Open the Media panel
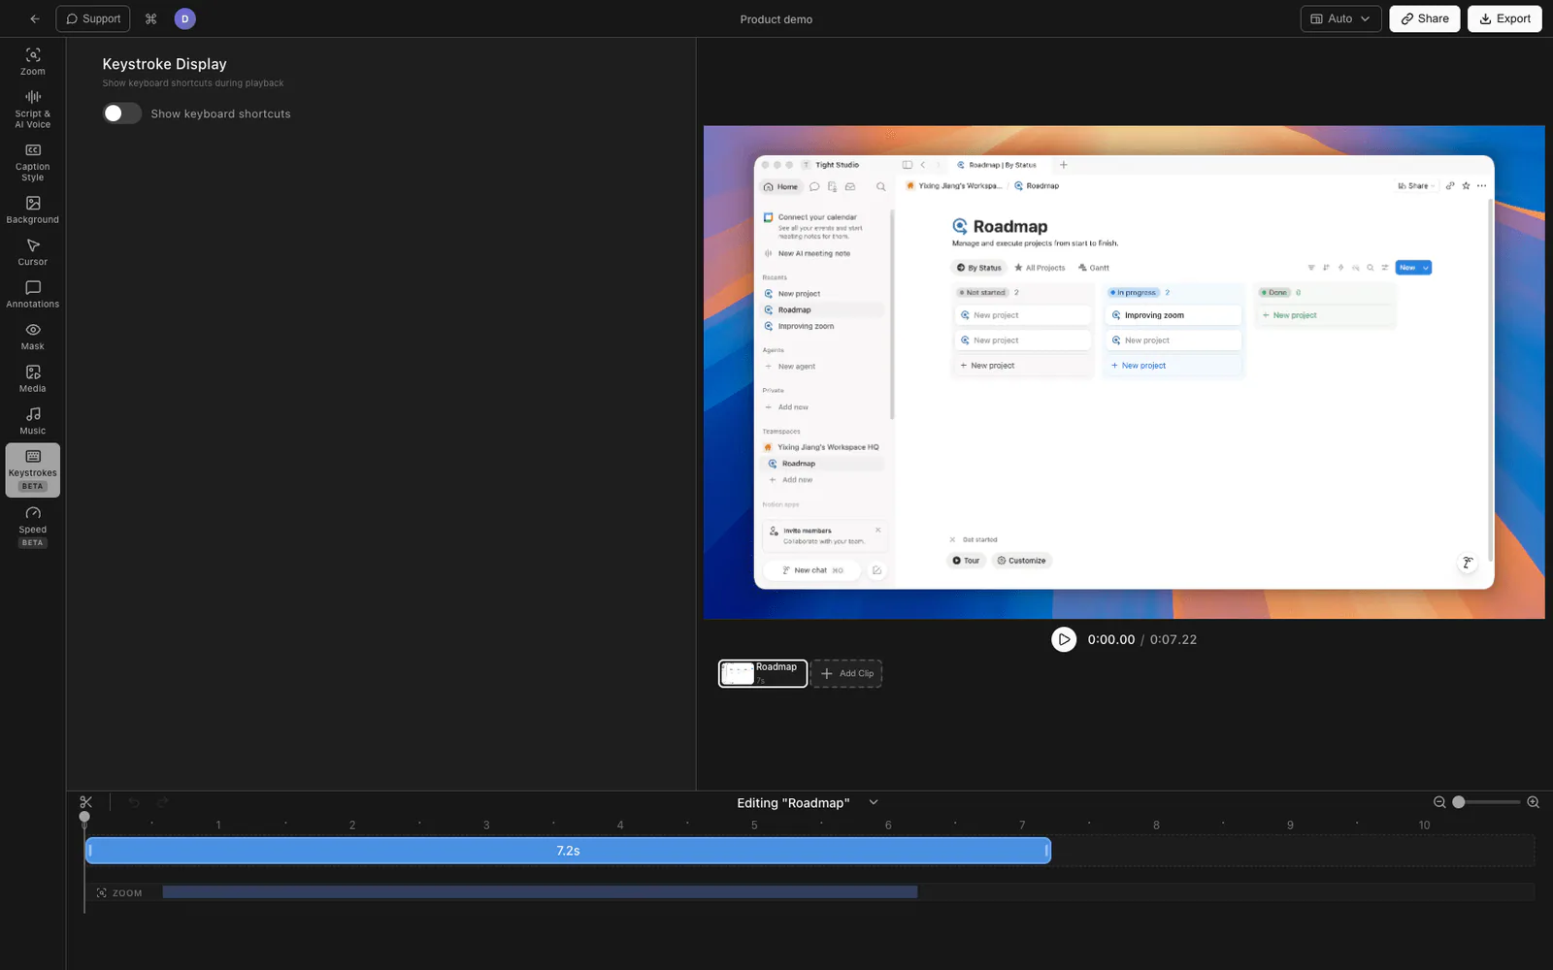This screenshot has height=970, width=1553. coord(33,378)
